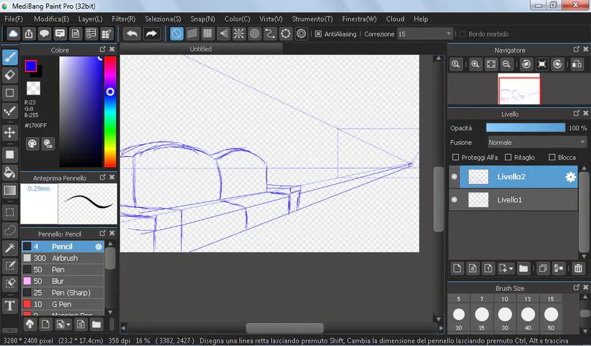Enable crisscross grid snap
Viewport: 591px width, 346px height.
[208, 34]
